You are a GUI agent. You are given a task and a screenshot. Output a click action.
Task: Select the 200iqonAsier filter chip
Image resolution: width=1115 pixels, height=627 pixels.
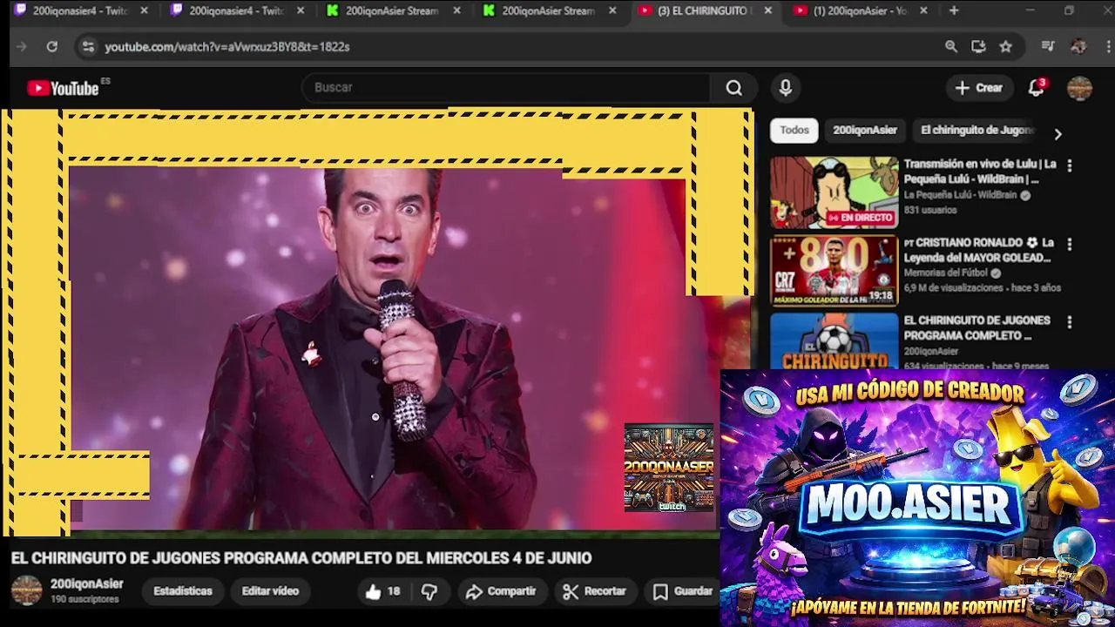(865, 131)
